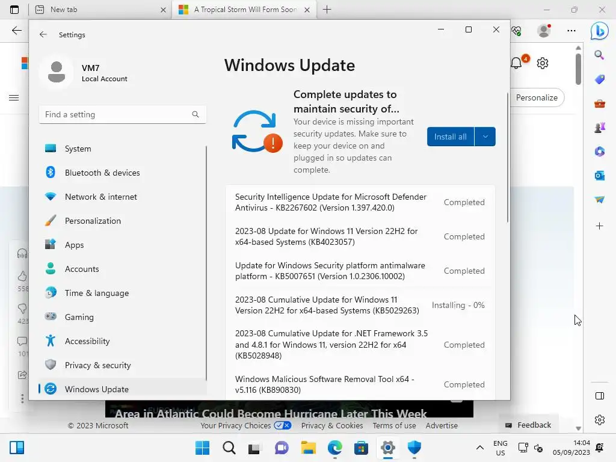Viewport: 616px width, 462px height.
Task: Open Microsoft Store from taskbar
Action: [361, 448]
